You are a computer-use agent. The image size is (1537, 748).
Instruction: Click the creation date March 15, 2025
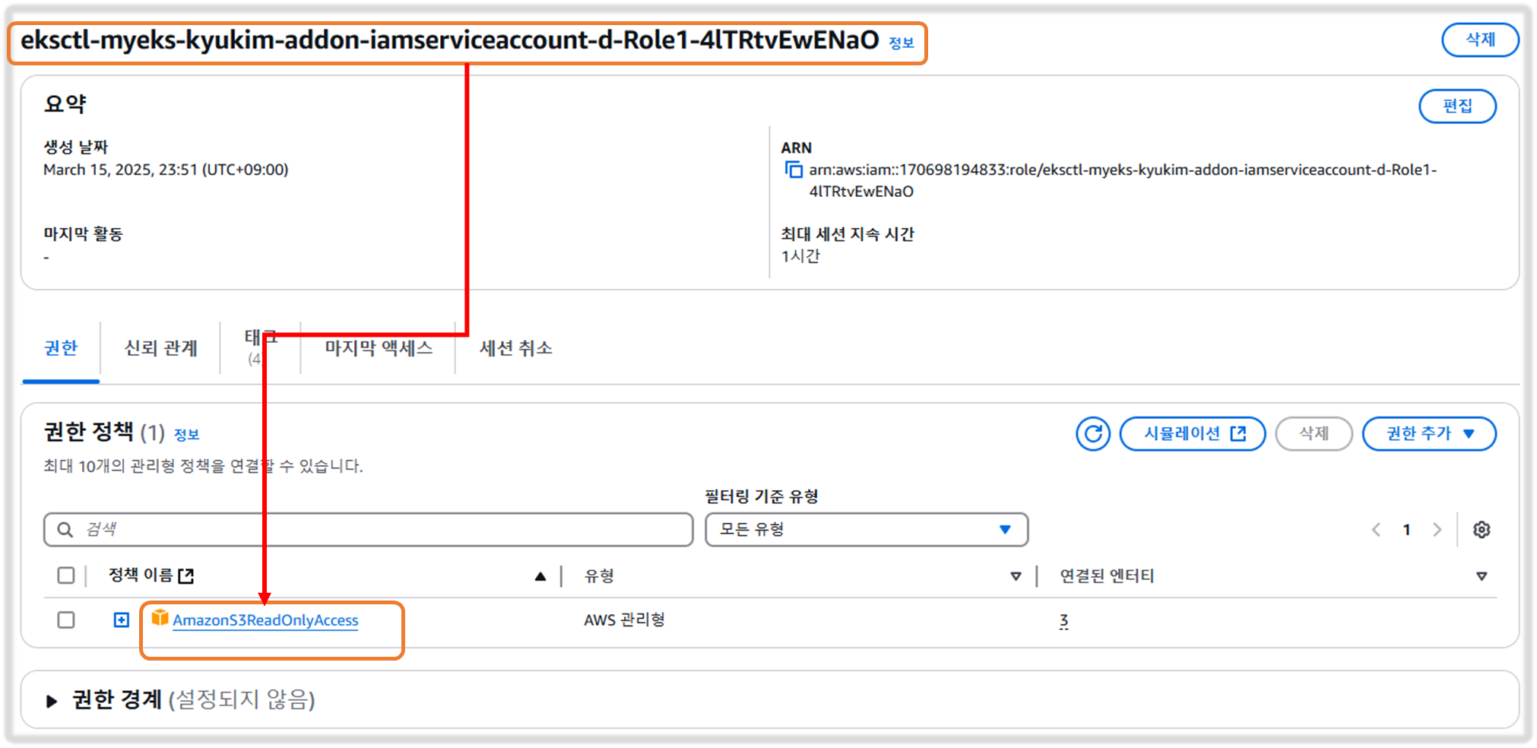[x=166, y=170]
